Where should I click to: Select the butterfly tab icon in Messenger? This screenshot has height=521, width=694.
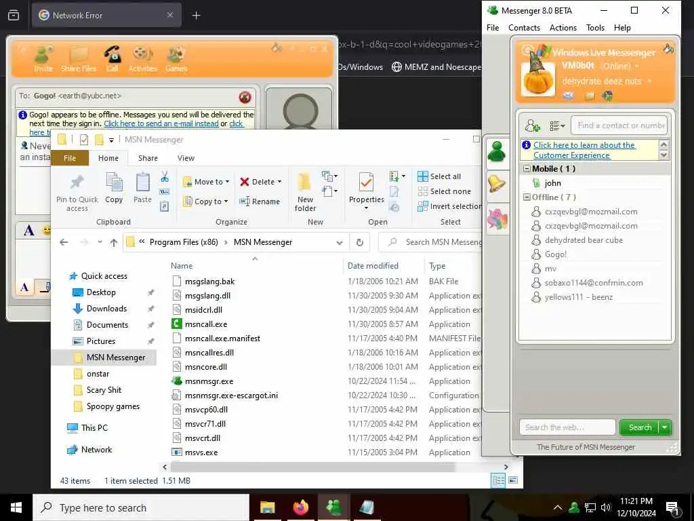coord(497,219)
